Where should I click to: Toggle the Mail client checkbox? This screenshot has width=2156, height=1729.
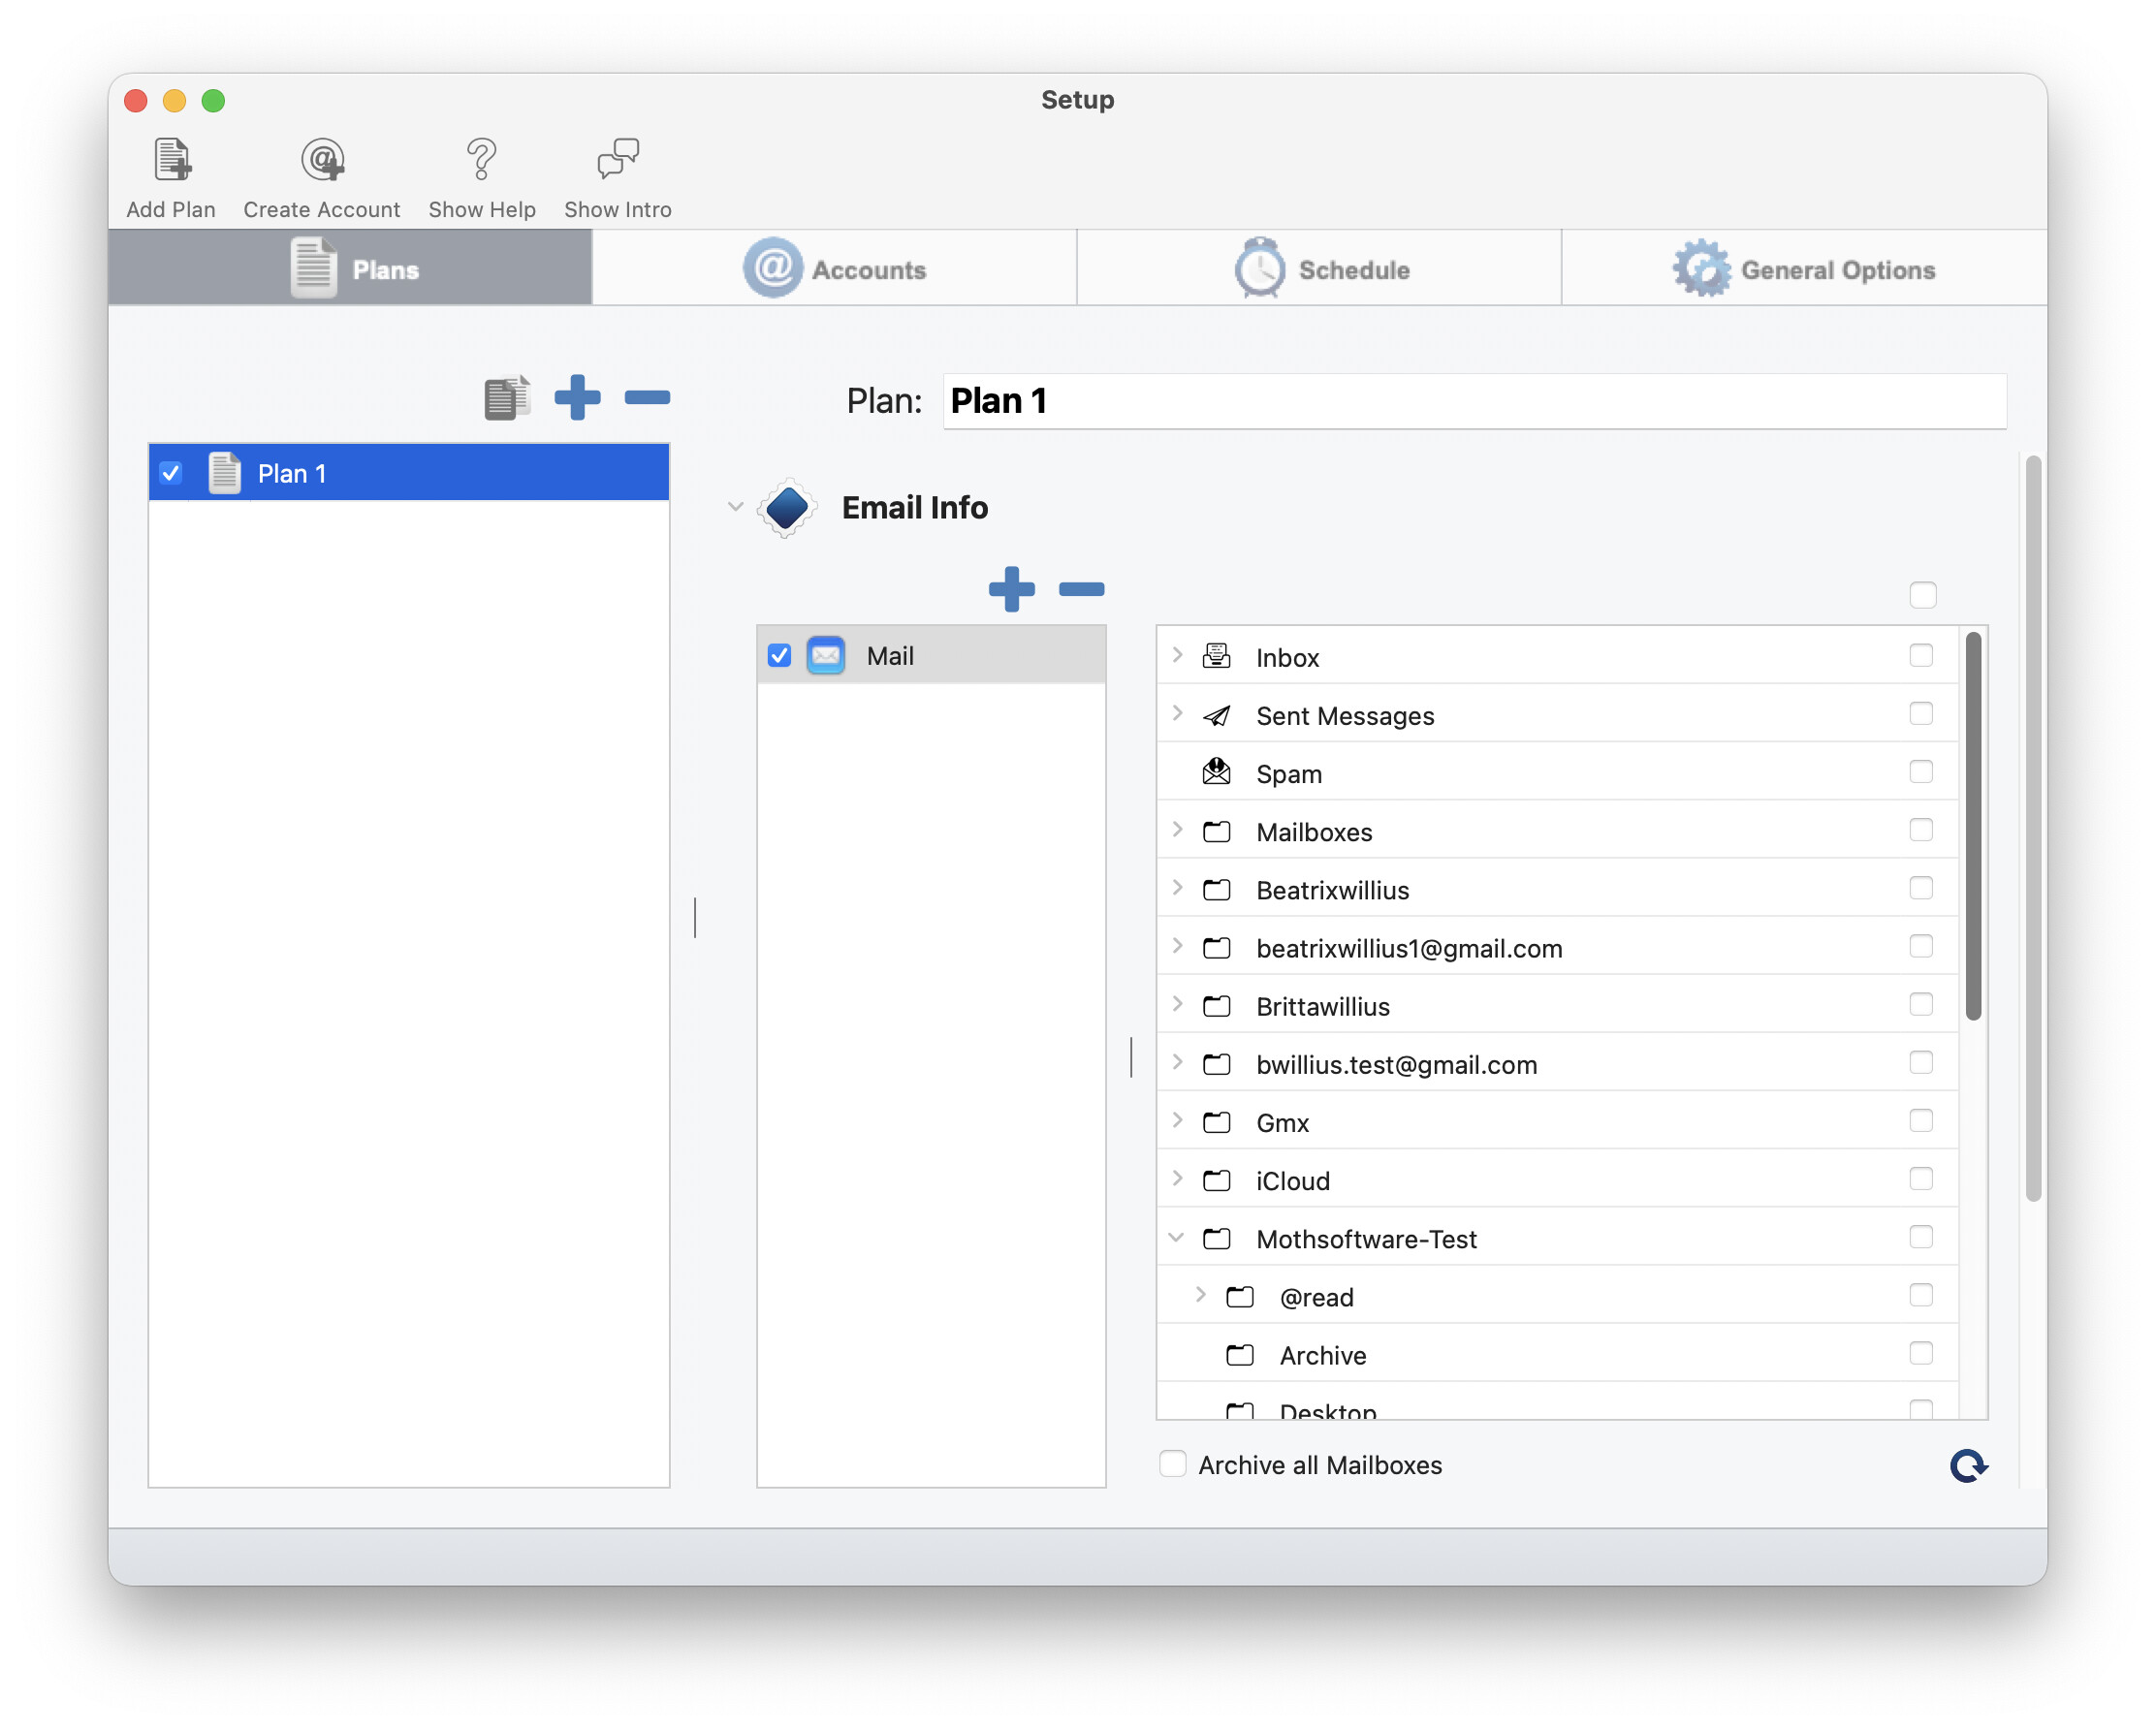click(x=779, y=656)
